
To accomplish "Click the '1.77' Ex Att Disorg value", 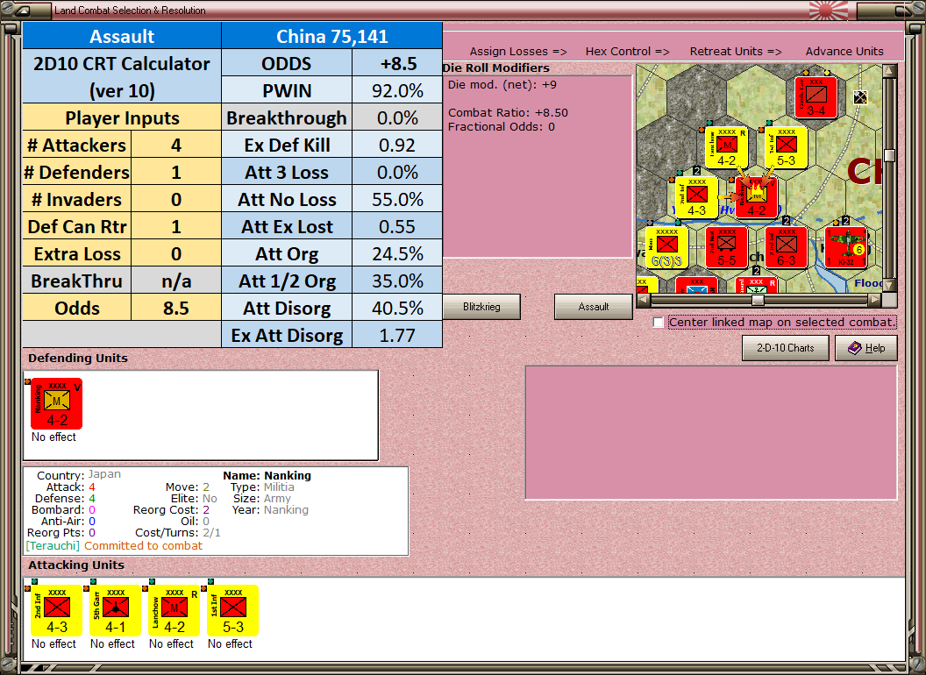I will point(397,336).
